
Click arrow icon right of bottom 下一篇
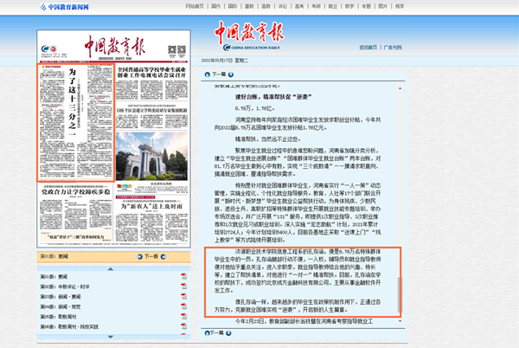tap(228, 333)
